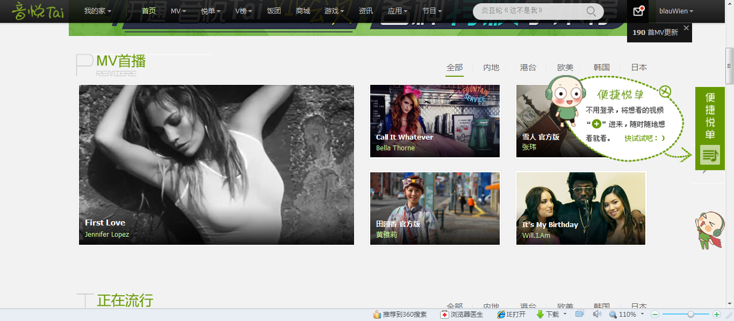The height and width of the screenshot is (321, 734).
Task: Click the zoom in plus button
Action: point(716,315)
